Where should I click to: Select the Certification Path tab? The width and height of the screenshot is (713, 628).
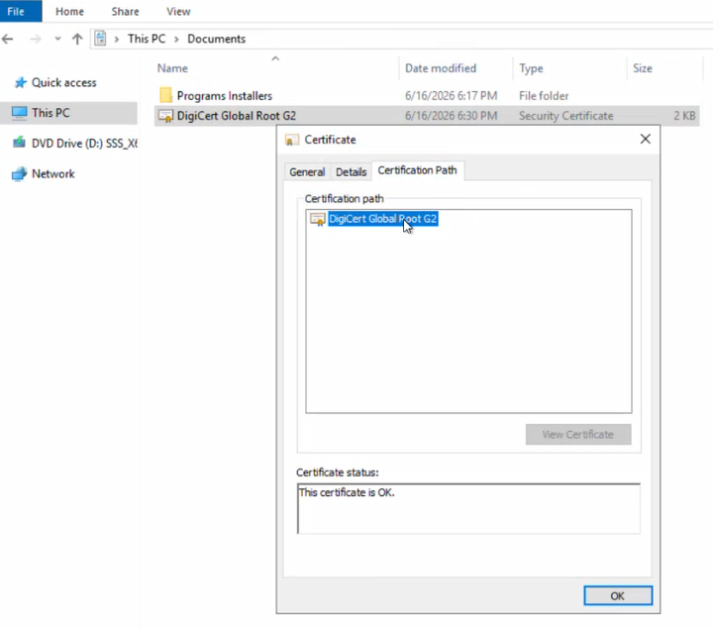[418, 170]
